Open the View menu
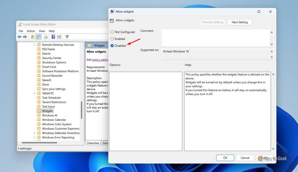The image size is (298, 172). coord(42,31)
